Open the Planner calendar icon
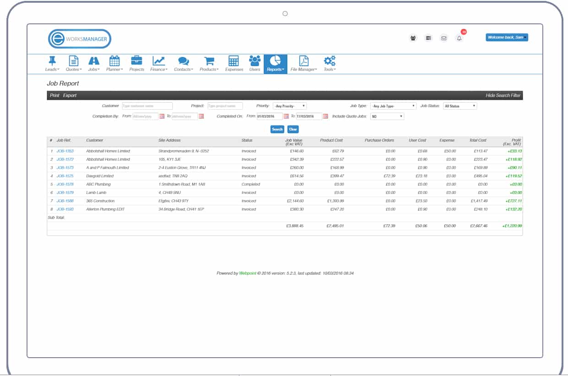Viewport: 568px width, 376px height. tap(115, 61)
